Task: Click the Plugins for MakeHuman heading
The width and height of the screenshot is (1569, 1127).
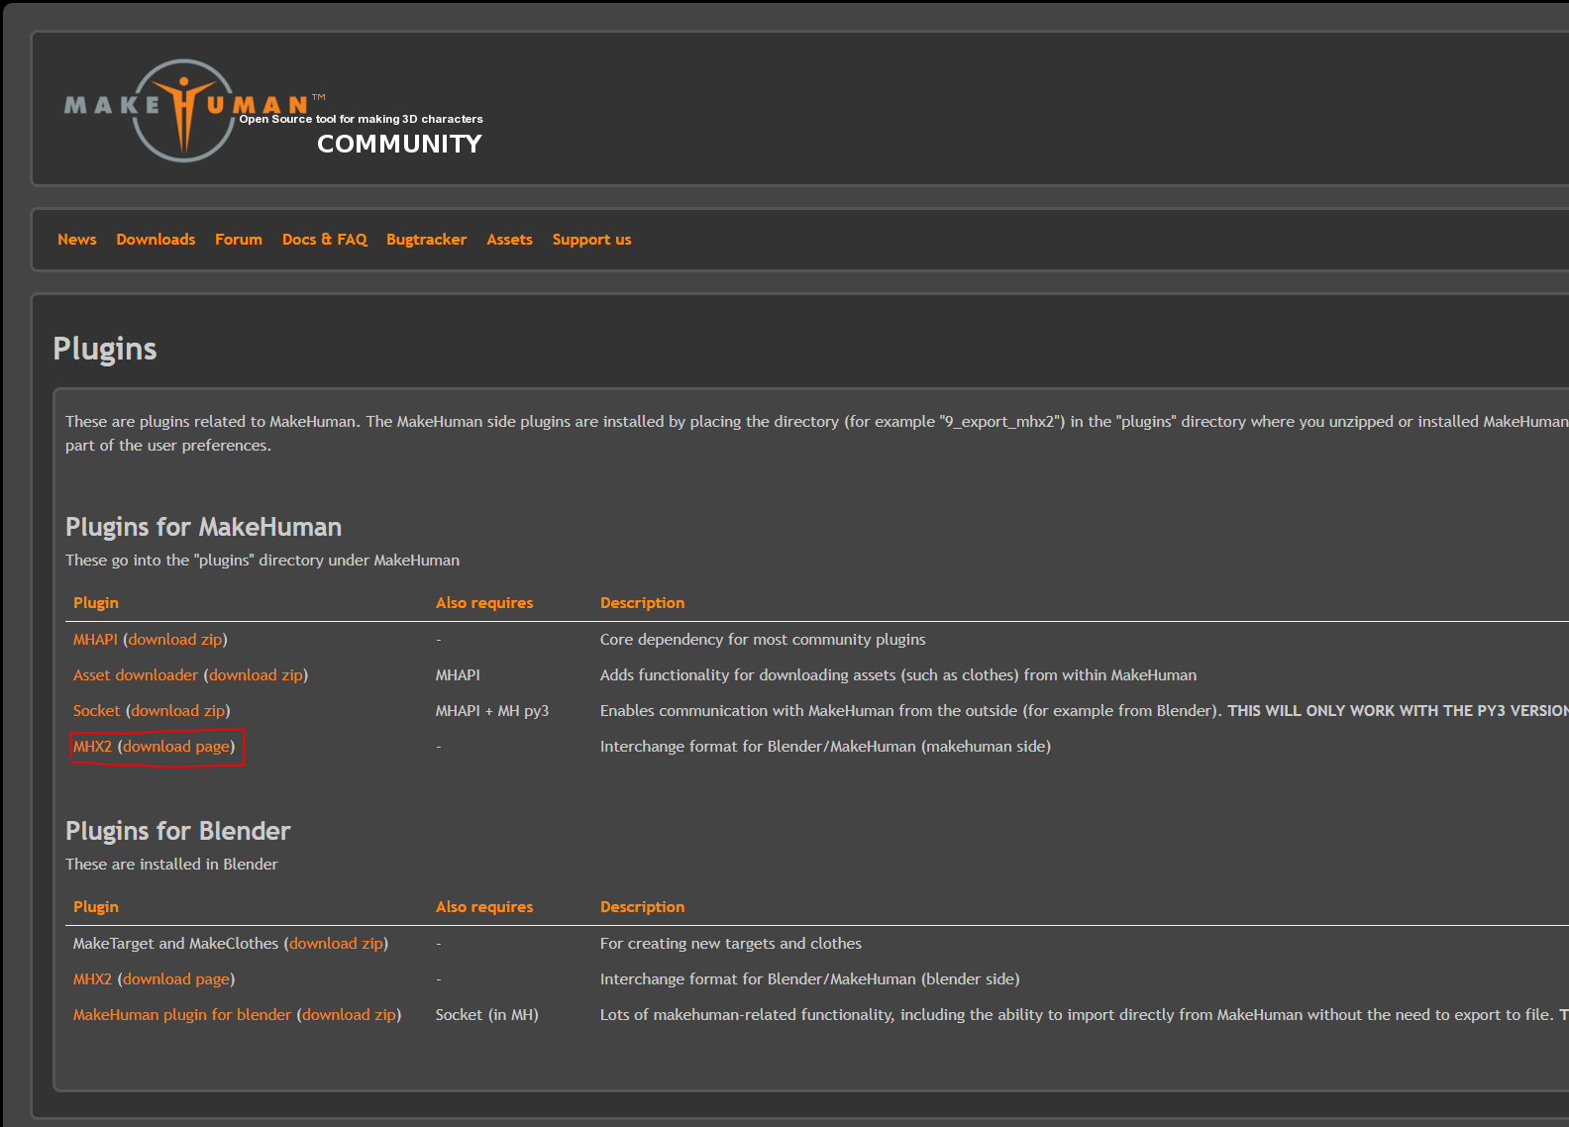Action: tap(203, 527)
